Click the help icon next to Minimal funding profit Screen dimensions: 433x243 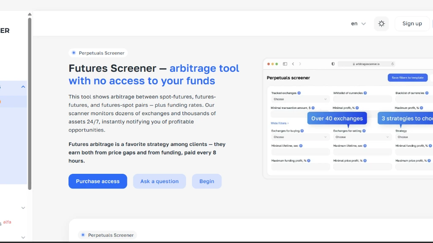point(430,146)
